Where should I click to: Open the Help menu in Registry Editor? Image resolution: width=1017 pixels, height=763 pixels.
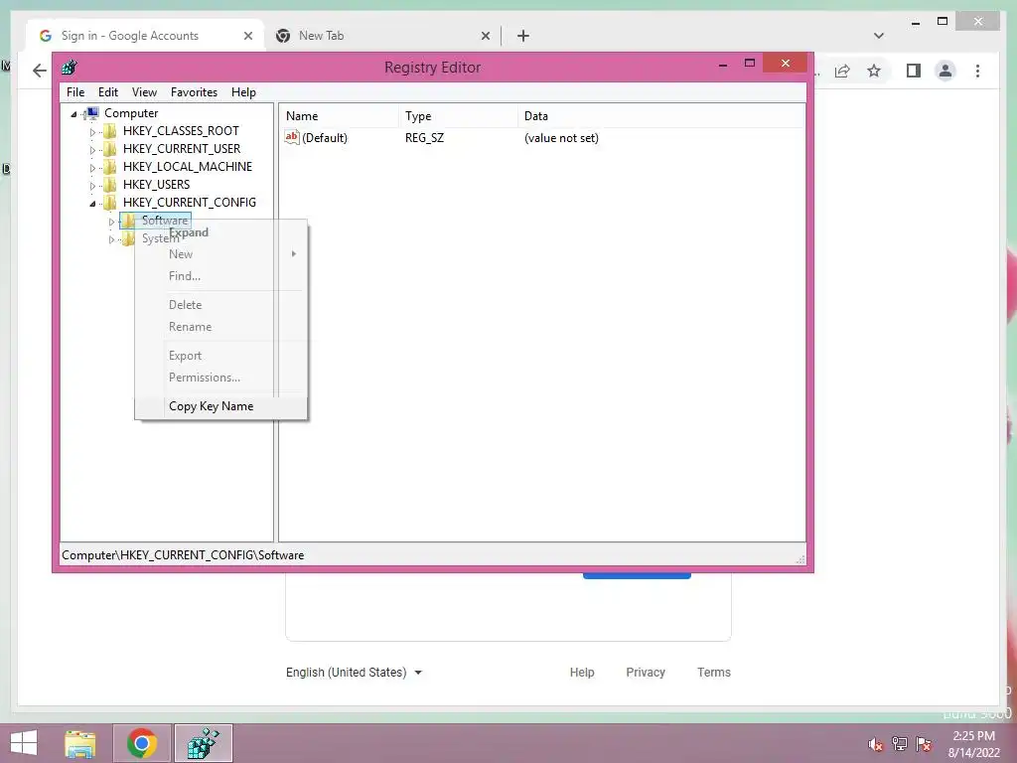pos(243,92)
